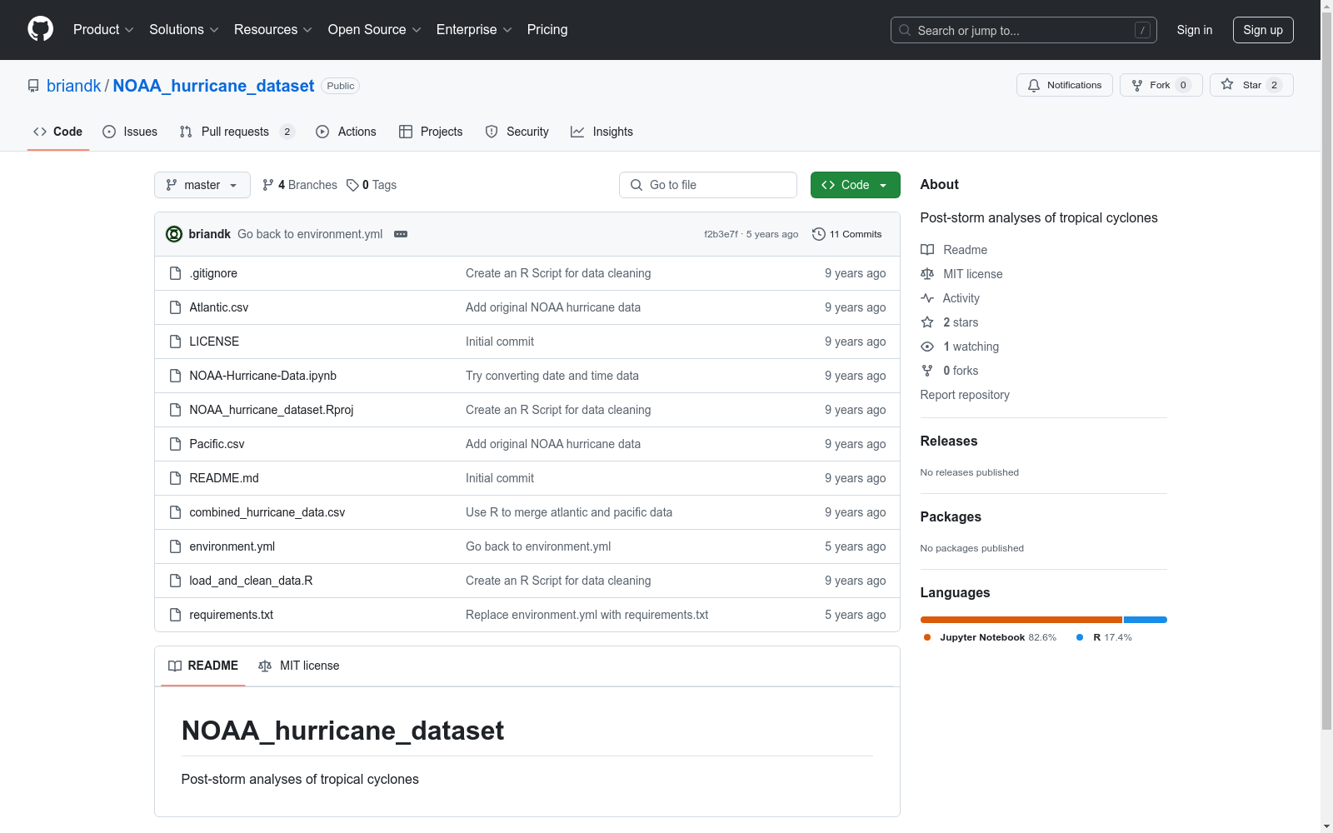Click the Sign up button
The image size is (1333, 833).
coord(1263,30)
